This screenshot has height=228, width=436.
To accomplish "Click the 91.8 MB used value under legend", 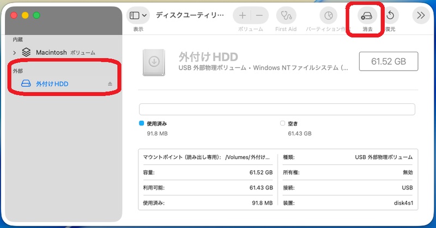I will click(158, 133).
